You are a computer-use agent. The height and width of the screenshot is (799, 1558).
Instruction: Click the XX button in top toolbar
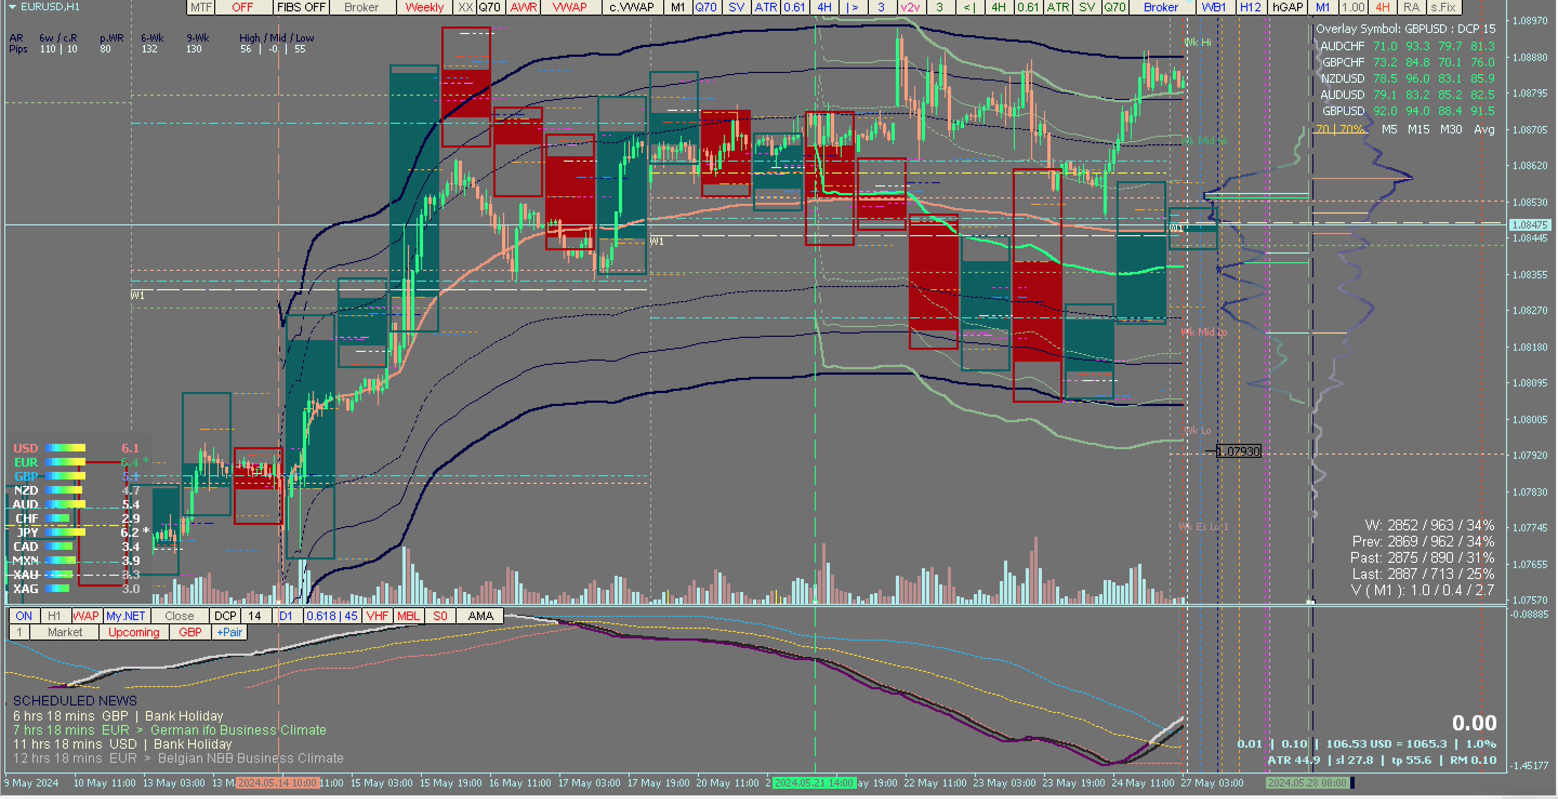pyautogui.click(x=465, y=7)
